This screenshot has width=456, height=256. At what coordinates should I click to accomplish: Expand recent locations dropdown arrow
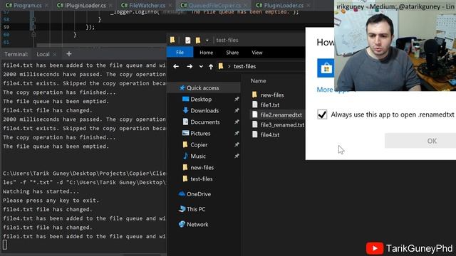[201, 66]
